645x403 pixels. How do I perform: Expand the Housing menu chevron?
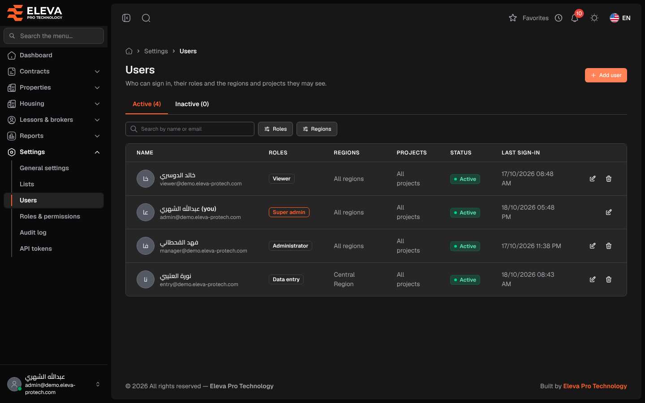coord(97,104)
